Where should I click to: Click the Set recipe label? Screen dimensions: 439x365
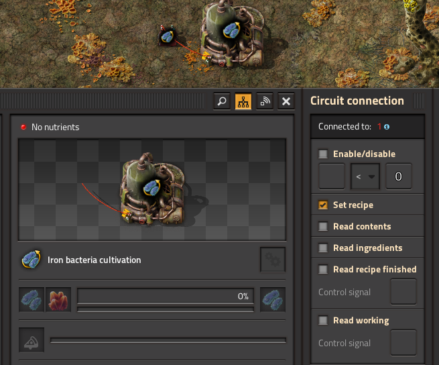[x=353, y=205]
